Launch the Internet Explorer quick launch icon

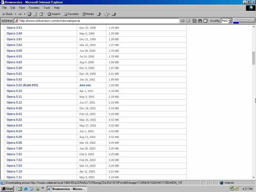[x=26, y=189]
